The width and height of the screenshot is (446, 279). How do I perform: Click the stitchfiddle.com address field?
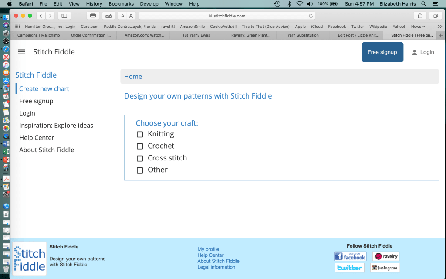coord(226,16)
